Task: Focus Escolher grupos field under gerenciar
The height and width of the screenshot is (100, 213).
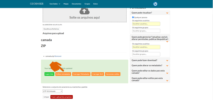Action: click(x=146, y=54)
